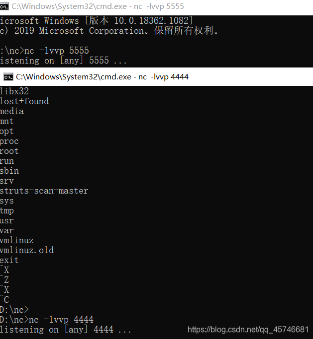
Task: Click the 'run' directory entry
Action: click(7, 161)
